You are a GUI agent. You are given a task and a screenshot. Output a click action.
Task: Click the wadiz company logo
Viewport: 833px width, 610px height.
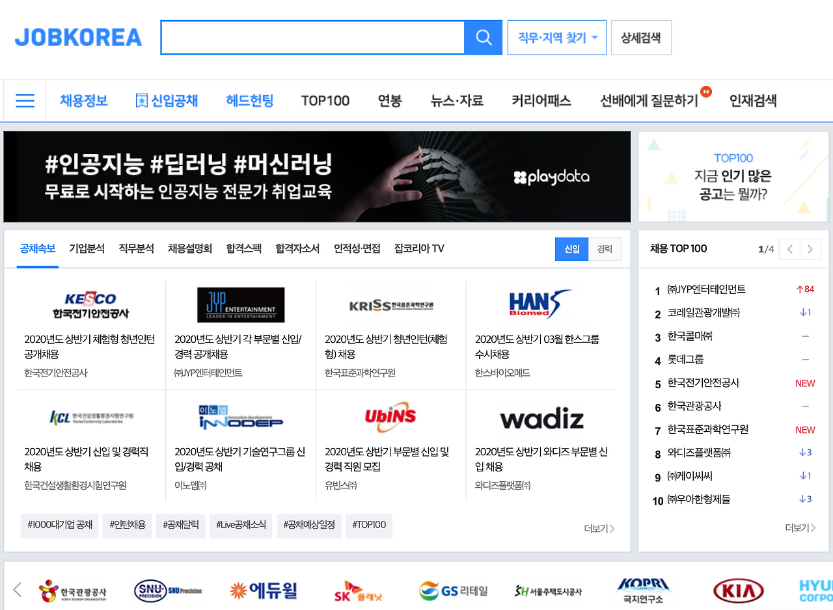pyautogui.click(x=541, y=419)
